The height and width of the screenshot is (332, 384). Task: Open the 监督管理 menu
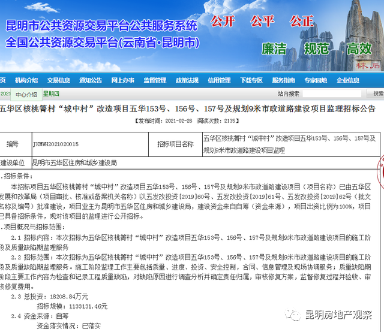[x=155, y=80]
